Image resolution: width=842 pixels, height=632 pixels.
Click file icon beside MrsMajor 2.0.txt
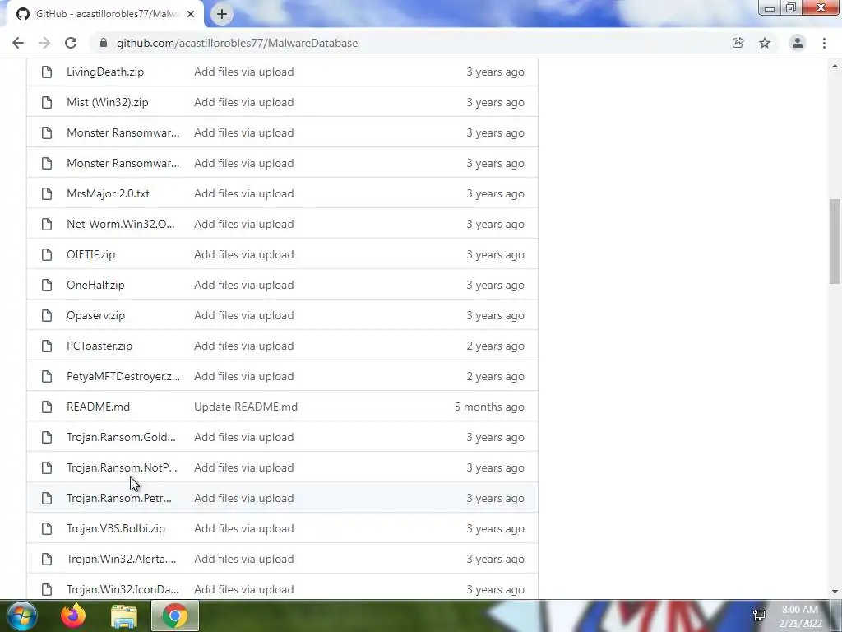[47, 193]
